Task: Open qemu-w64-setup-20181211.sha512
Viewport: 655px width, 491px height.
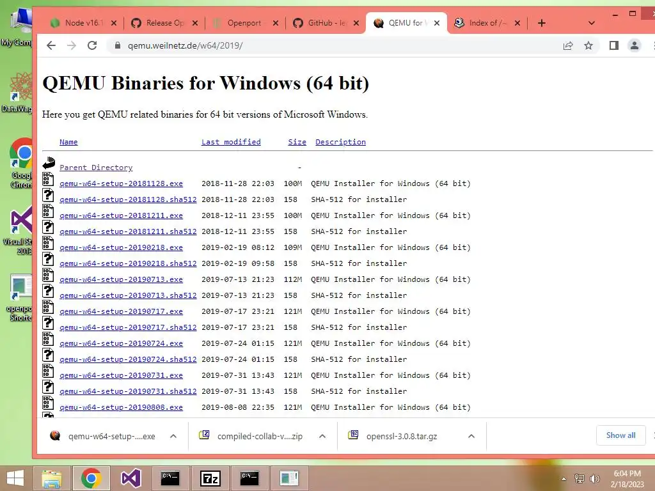Action: click(x=128, y=231)
